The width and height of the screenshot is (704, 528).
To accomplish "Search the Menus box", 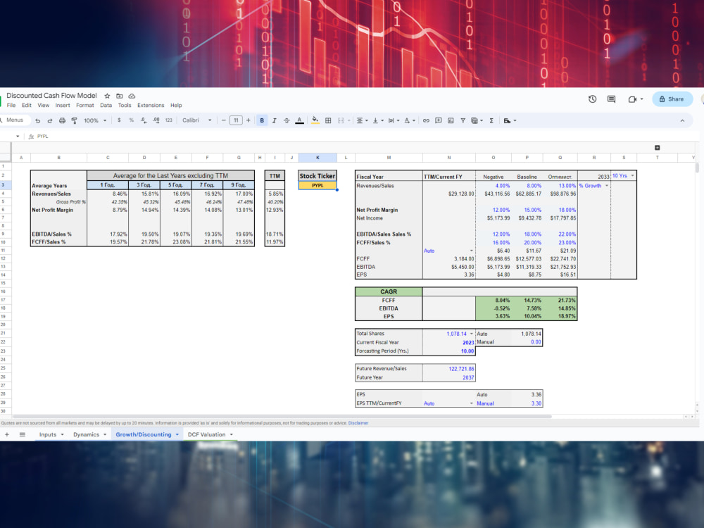I will coord(14,120).
